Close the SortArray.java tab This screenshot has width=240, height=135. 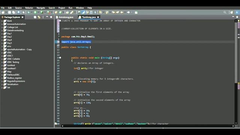point(98,17)
